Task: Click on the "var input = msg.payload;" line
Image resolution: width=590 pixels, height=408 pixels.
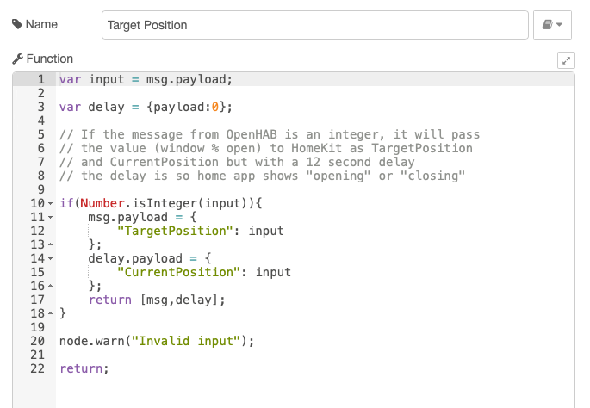Action: [146, 80]
